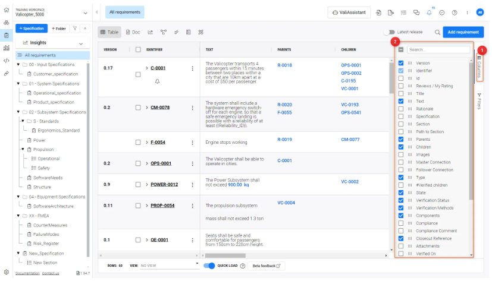Select All requirements in the tree

(x=53, y=55)
